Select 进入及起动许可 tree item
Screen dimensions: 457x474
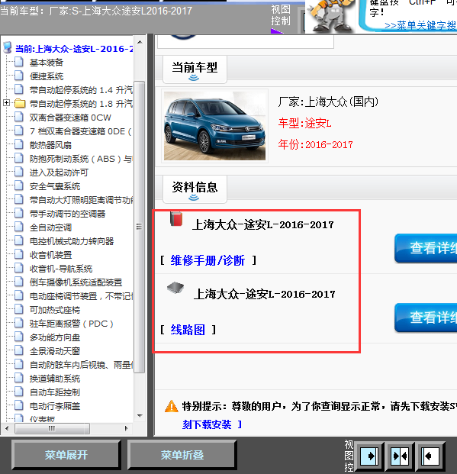click(x=59, y=173)
